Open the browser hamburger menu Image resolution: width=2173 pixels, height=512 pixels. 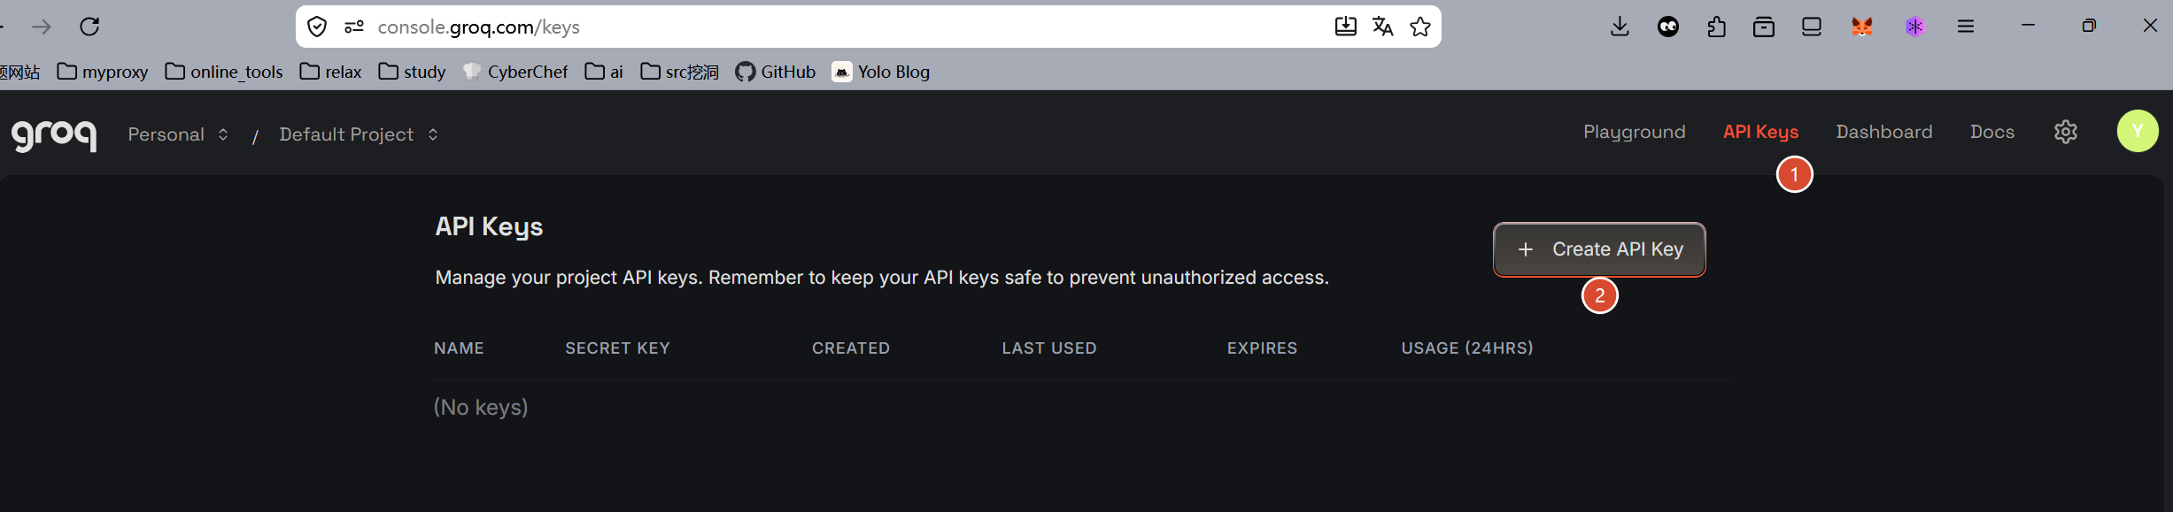point(1965,27)
